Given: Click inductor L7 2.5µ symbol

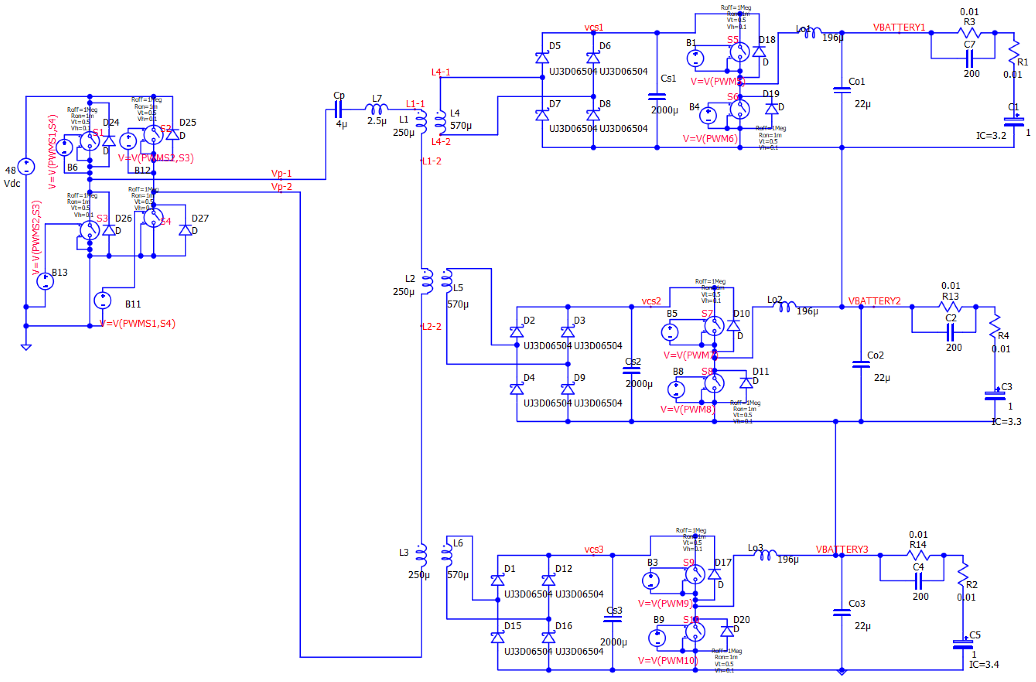Looking at the screenshot, I should coord(377,109).
